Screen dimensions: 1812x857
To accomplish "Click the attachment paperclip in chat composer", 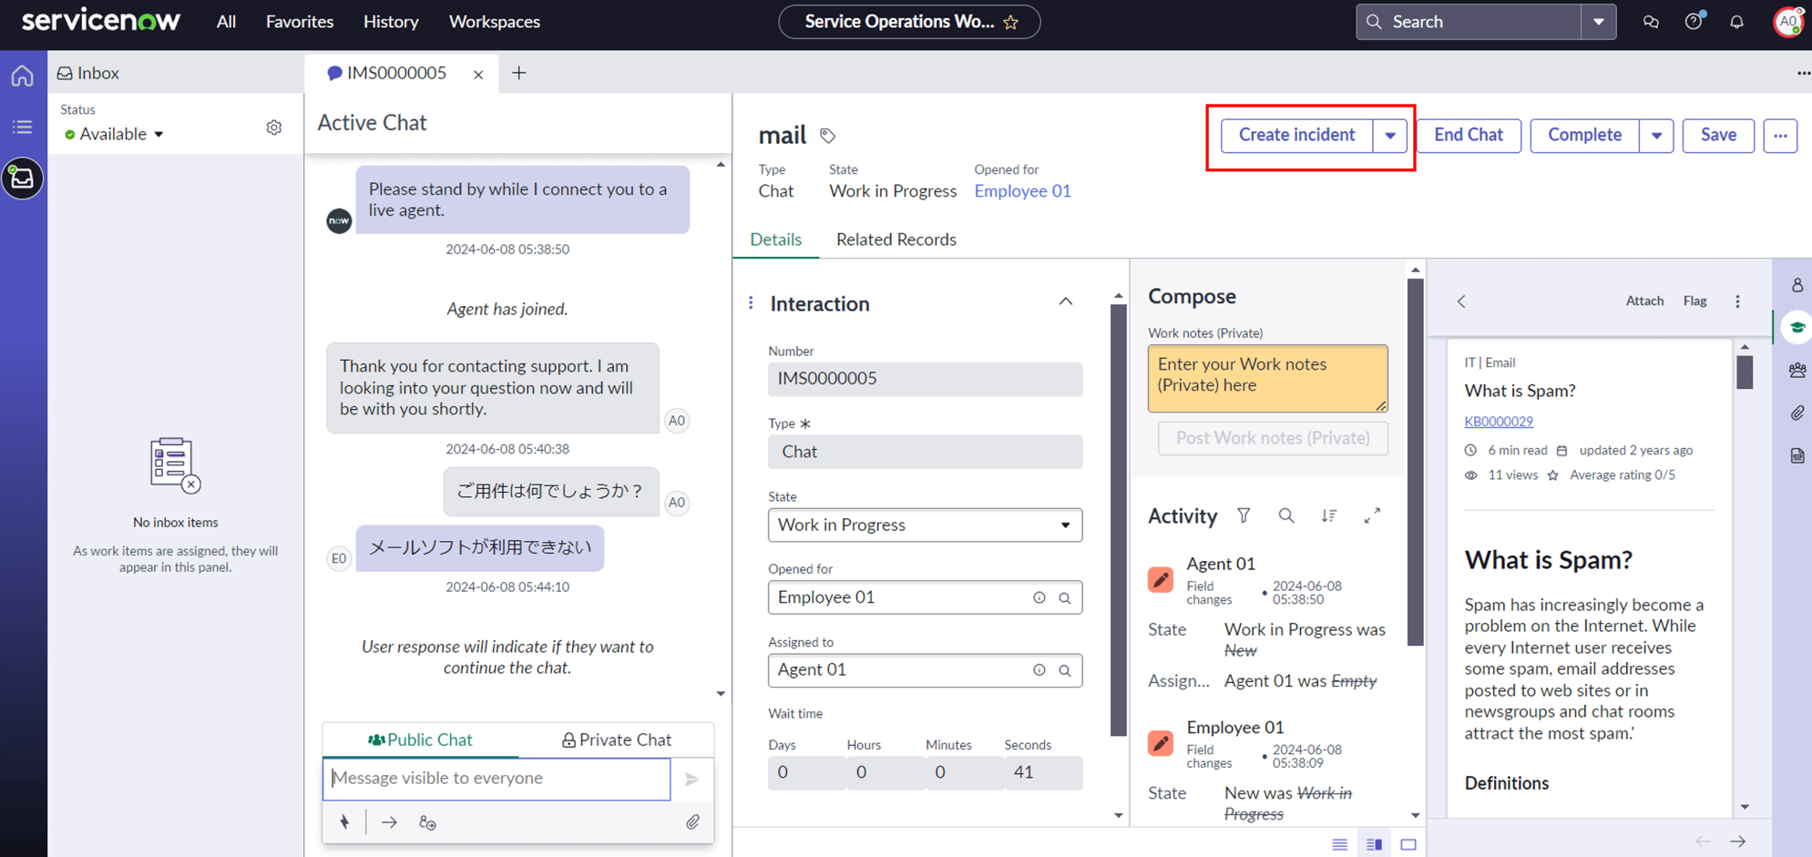I will [692, 822].
